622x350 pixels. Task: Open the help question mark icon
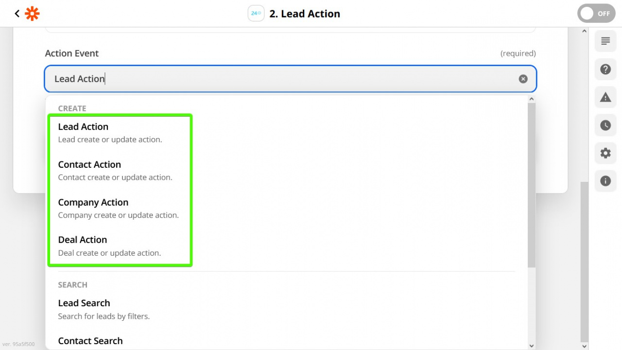(x=605, y=69)
